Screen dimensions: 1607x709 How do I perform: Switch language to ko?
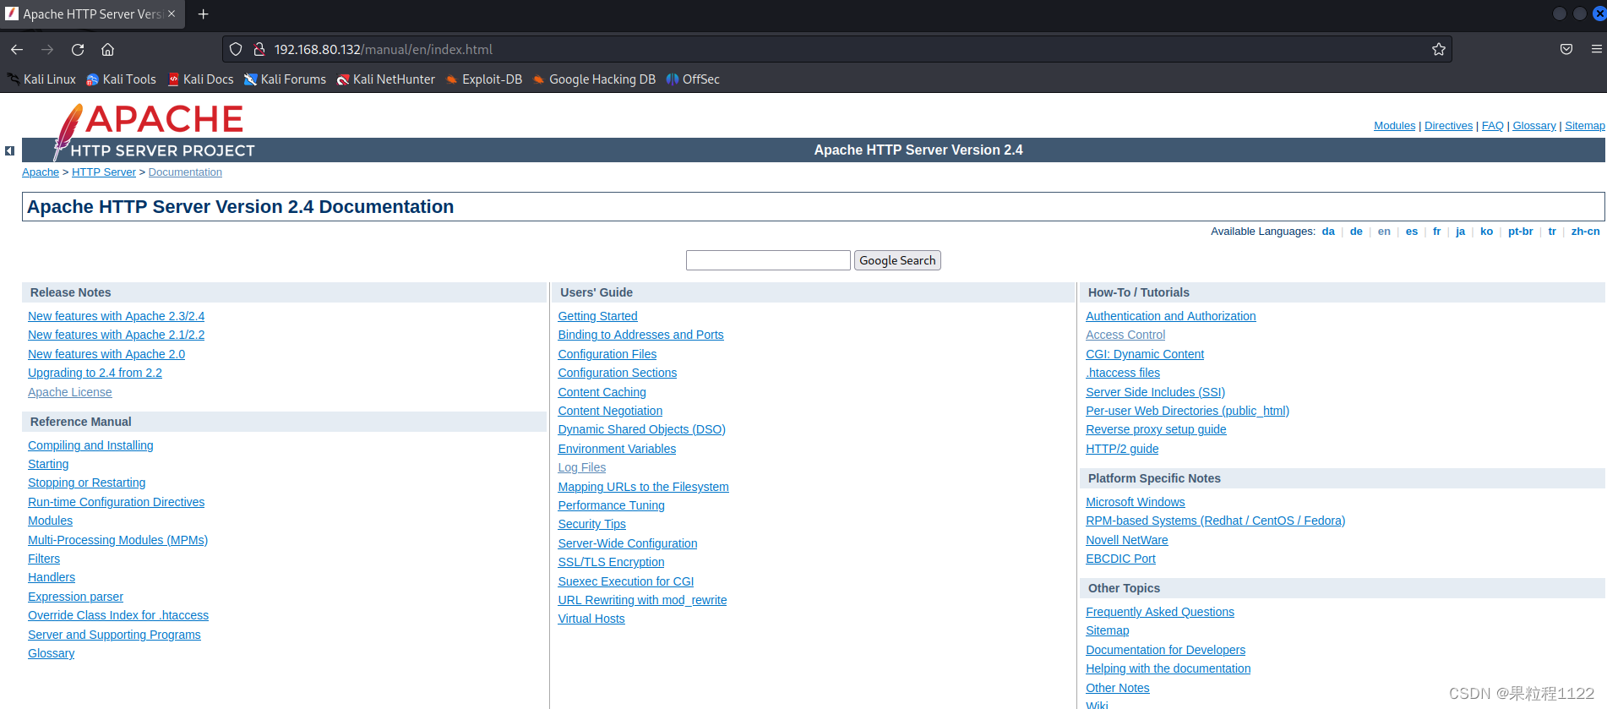tap(1486, 232)
